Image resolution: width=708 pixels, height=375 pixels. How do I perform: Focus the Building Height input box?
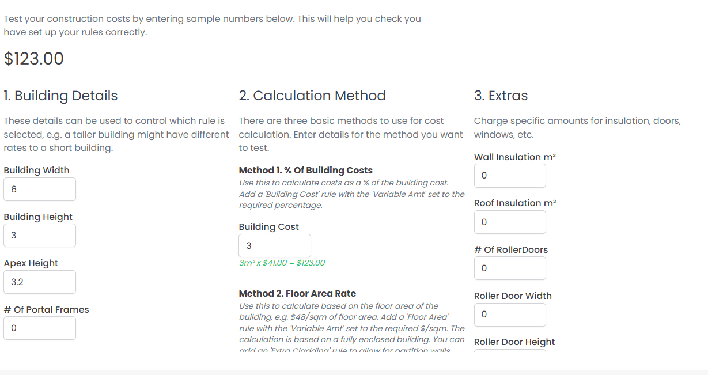(40, 236)
